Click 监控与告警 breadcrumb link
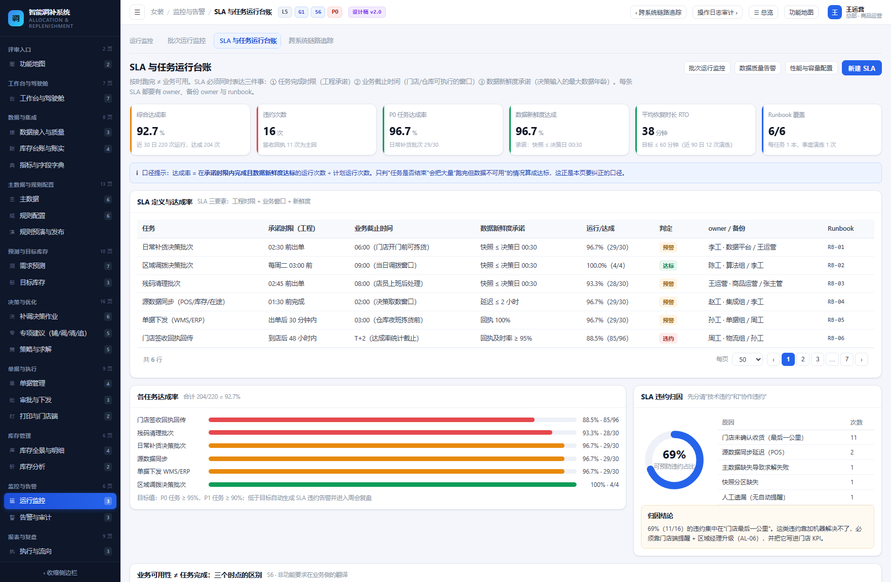The height and width of the screenshot is (582, 891). 189,12
